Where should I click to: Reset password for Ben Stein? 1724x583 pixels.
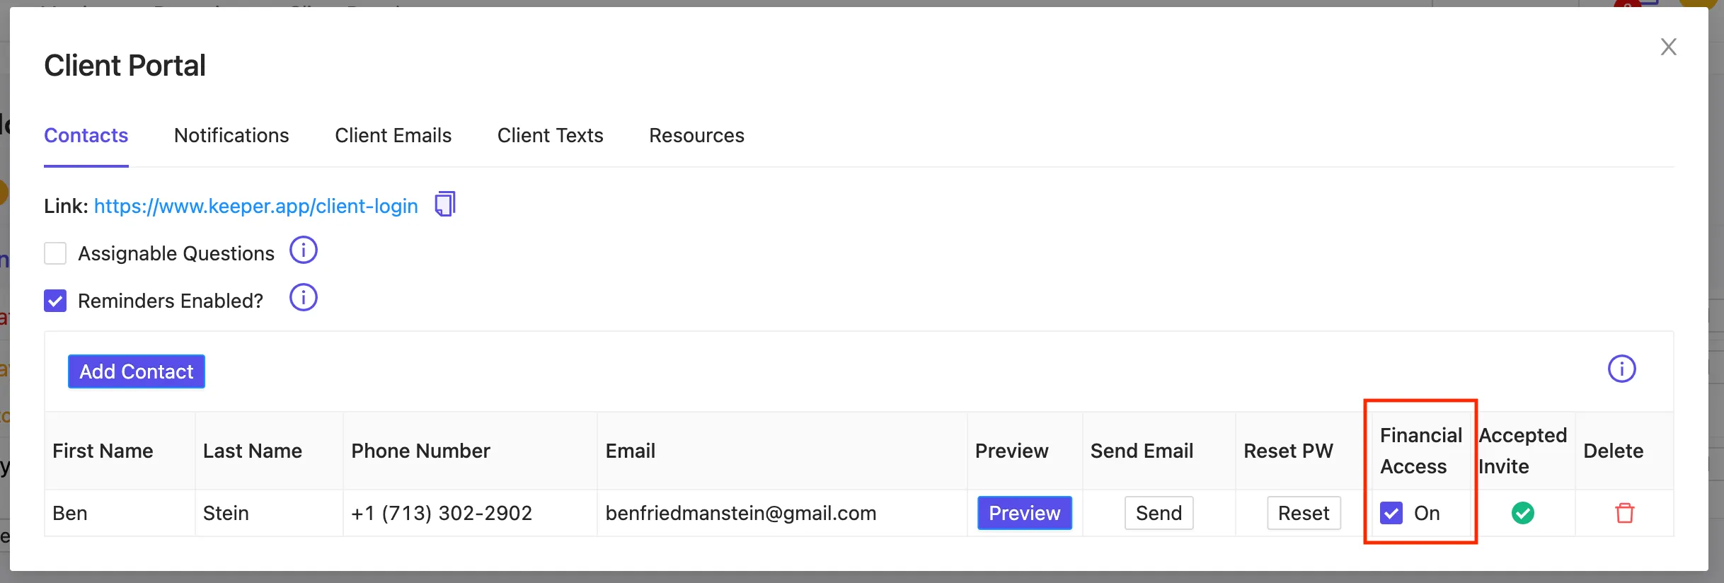[1304, 513]
